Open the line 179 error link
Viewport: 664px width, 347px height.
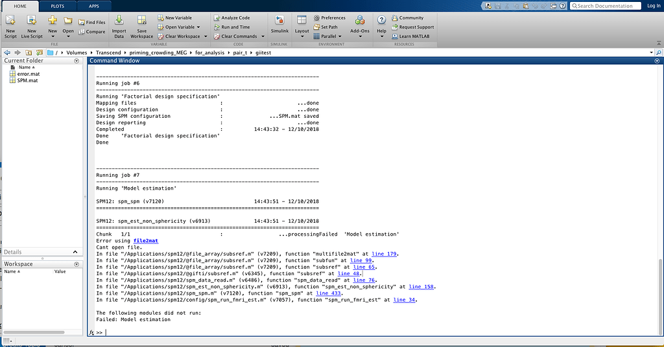tap(384, 254)
